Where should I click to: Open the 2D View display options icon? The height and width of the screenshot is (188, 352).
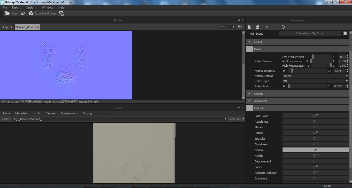(240, 27)
